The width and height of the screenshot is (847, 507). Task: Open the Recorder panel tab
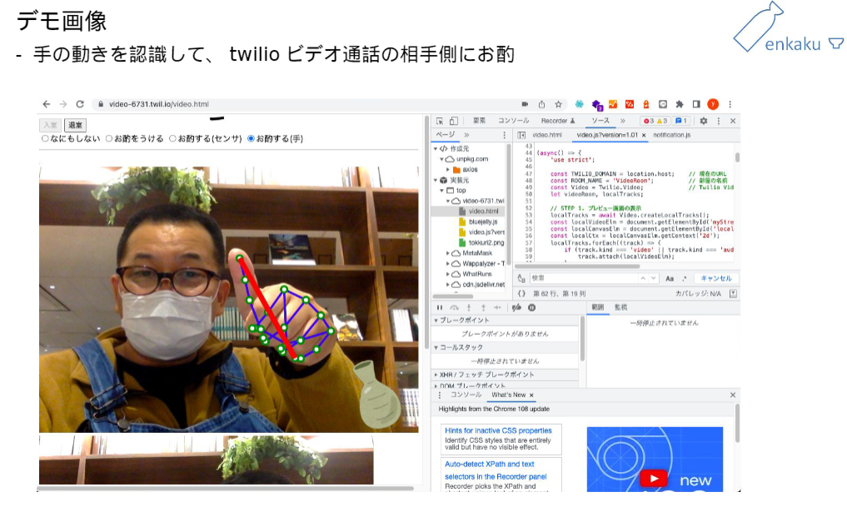coord(558,121)
